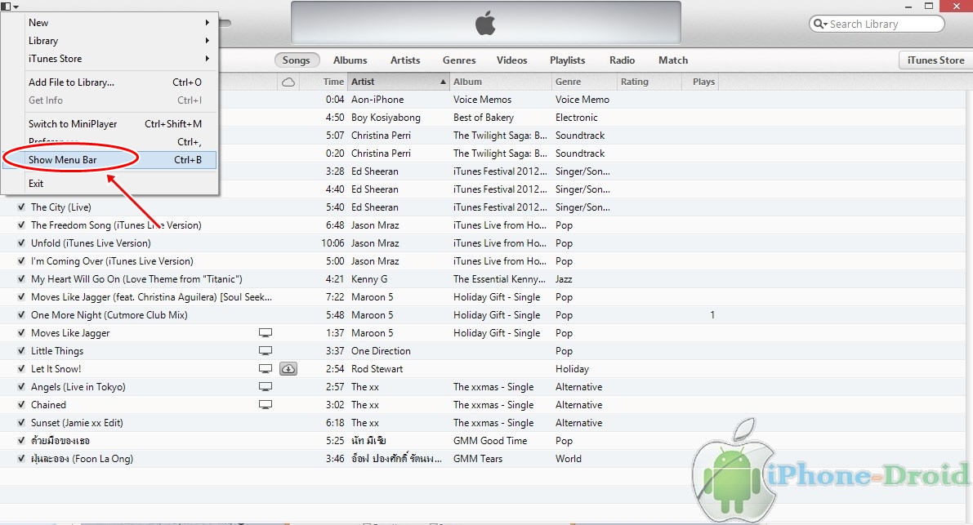
Task: Open the Radio tab
Action: (x=622, y=60)
